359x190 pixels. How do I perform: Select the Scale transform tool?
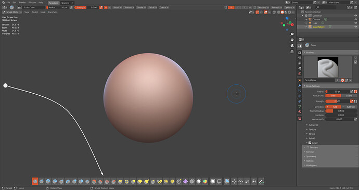(247, 181)
